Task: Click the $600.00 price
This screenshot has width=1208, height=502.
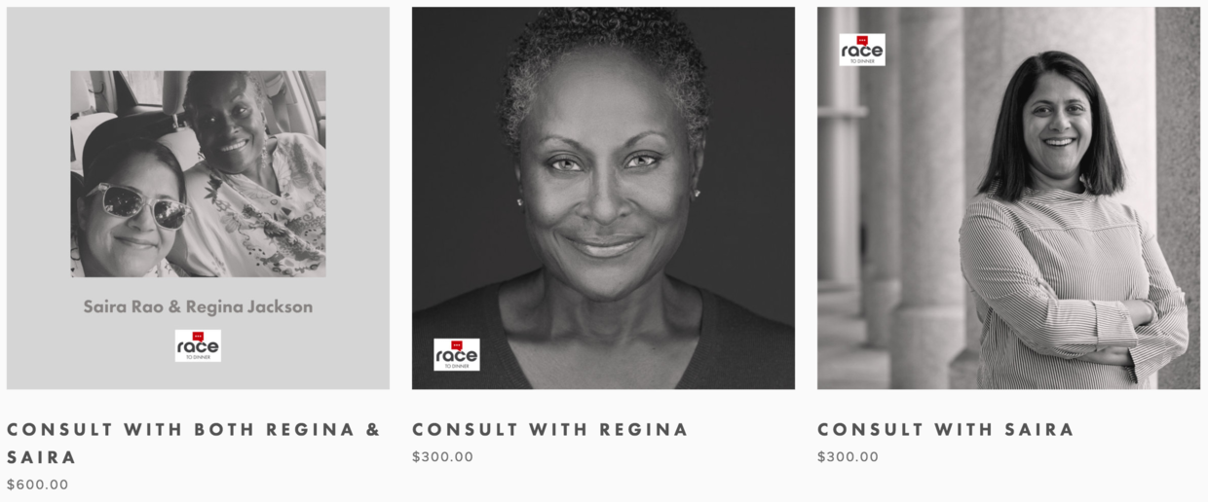Action: pyautogui.click(x=38, y=484)
